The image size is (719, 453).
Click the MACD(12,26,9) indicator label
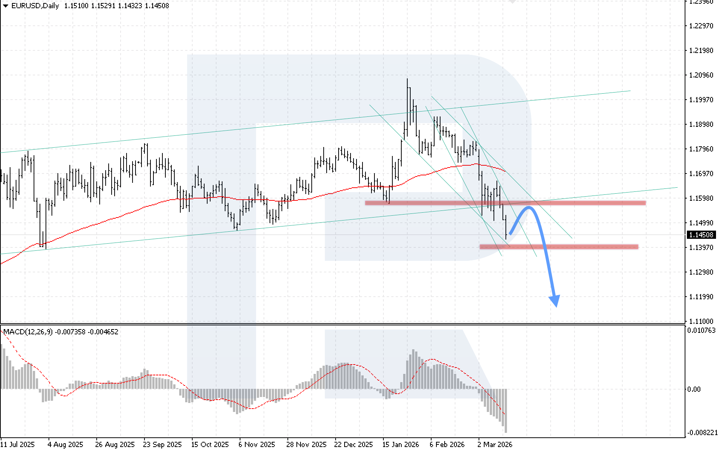click(28, 332)
